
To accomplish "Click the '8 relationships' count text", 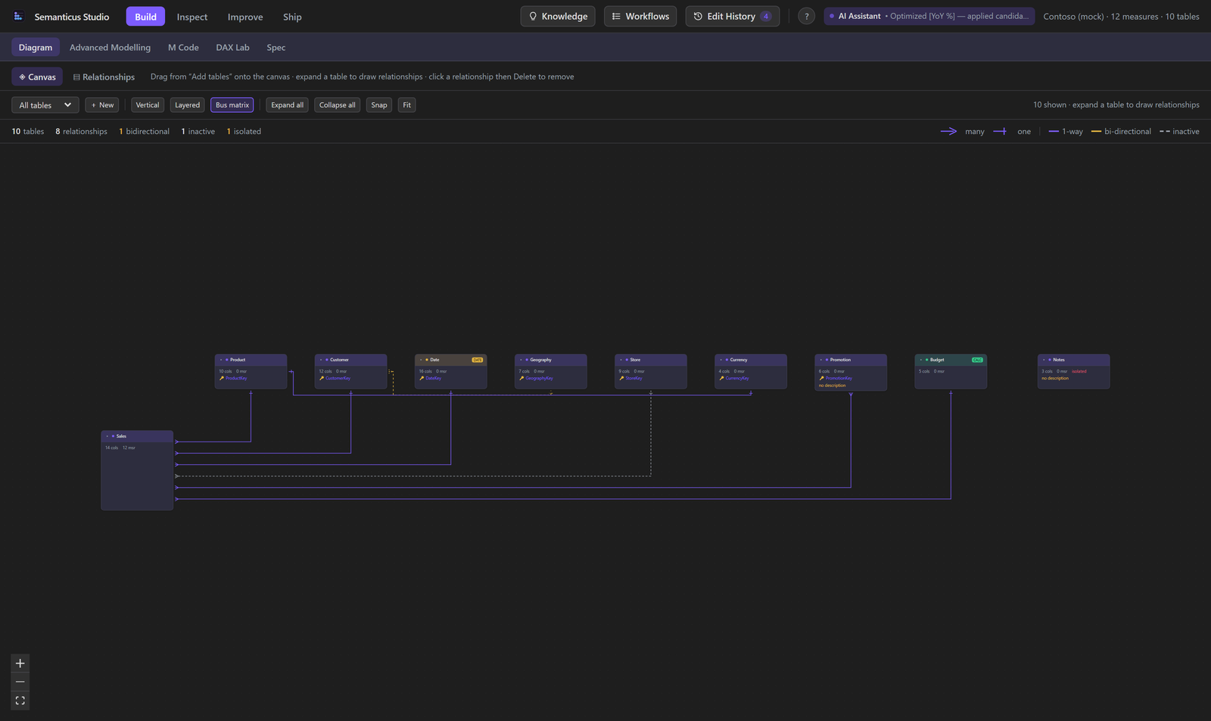I will click(81, 131).
